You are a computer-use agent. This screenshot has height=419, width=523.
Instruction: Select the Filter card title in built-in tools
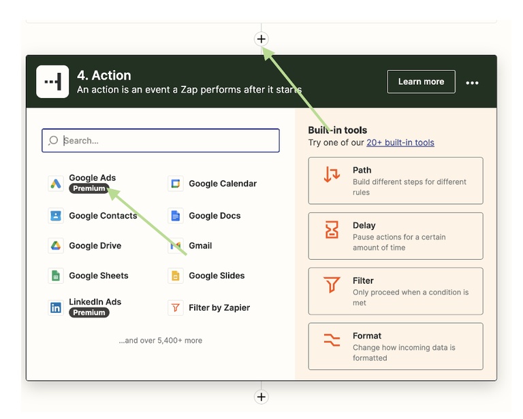tap(363, 281)
